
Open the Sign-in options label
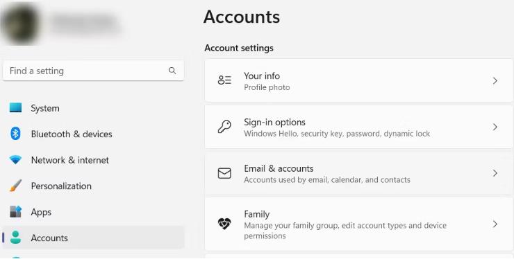tap(274, 123)
